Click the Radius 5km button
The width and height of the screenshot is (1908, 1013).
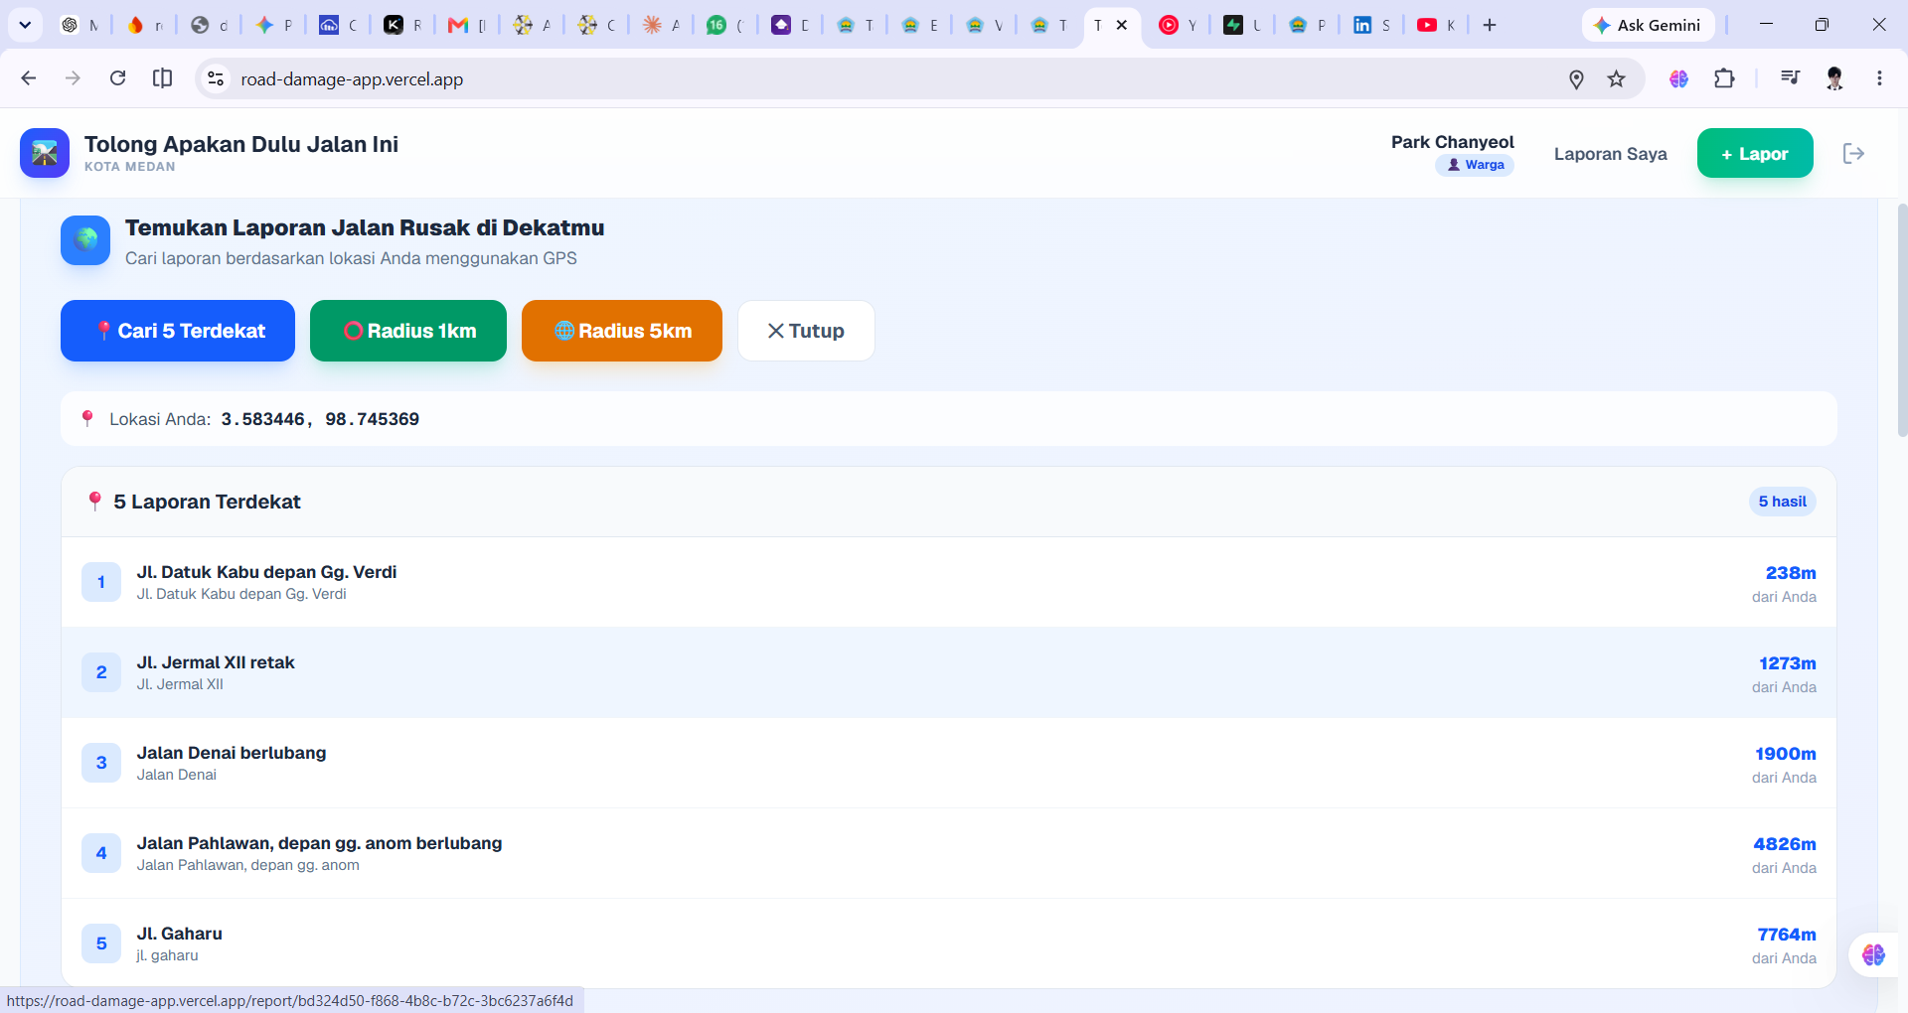pyautogui.click(x=622, y=331)
